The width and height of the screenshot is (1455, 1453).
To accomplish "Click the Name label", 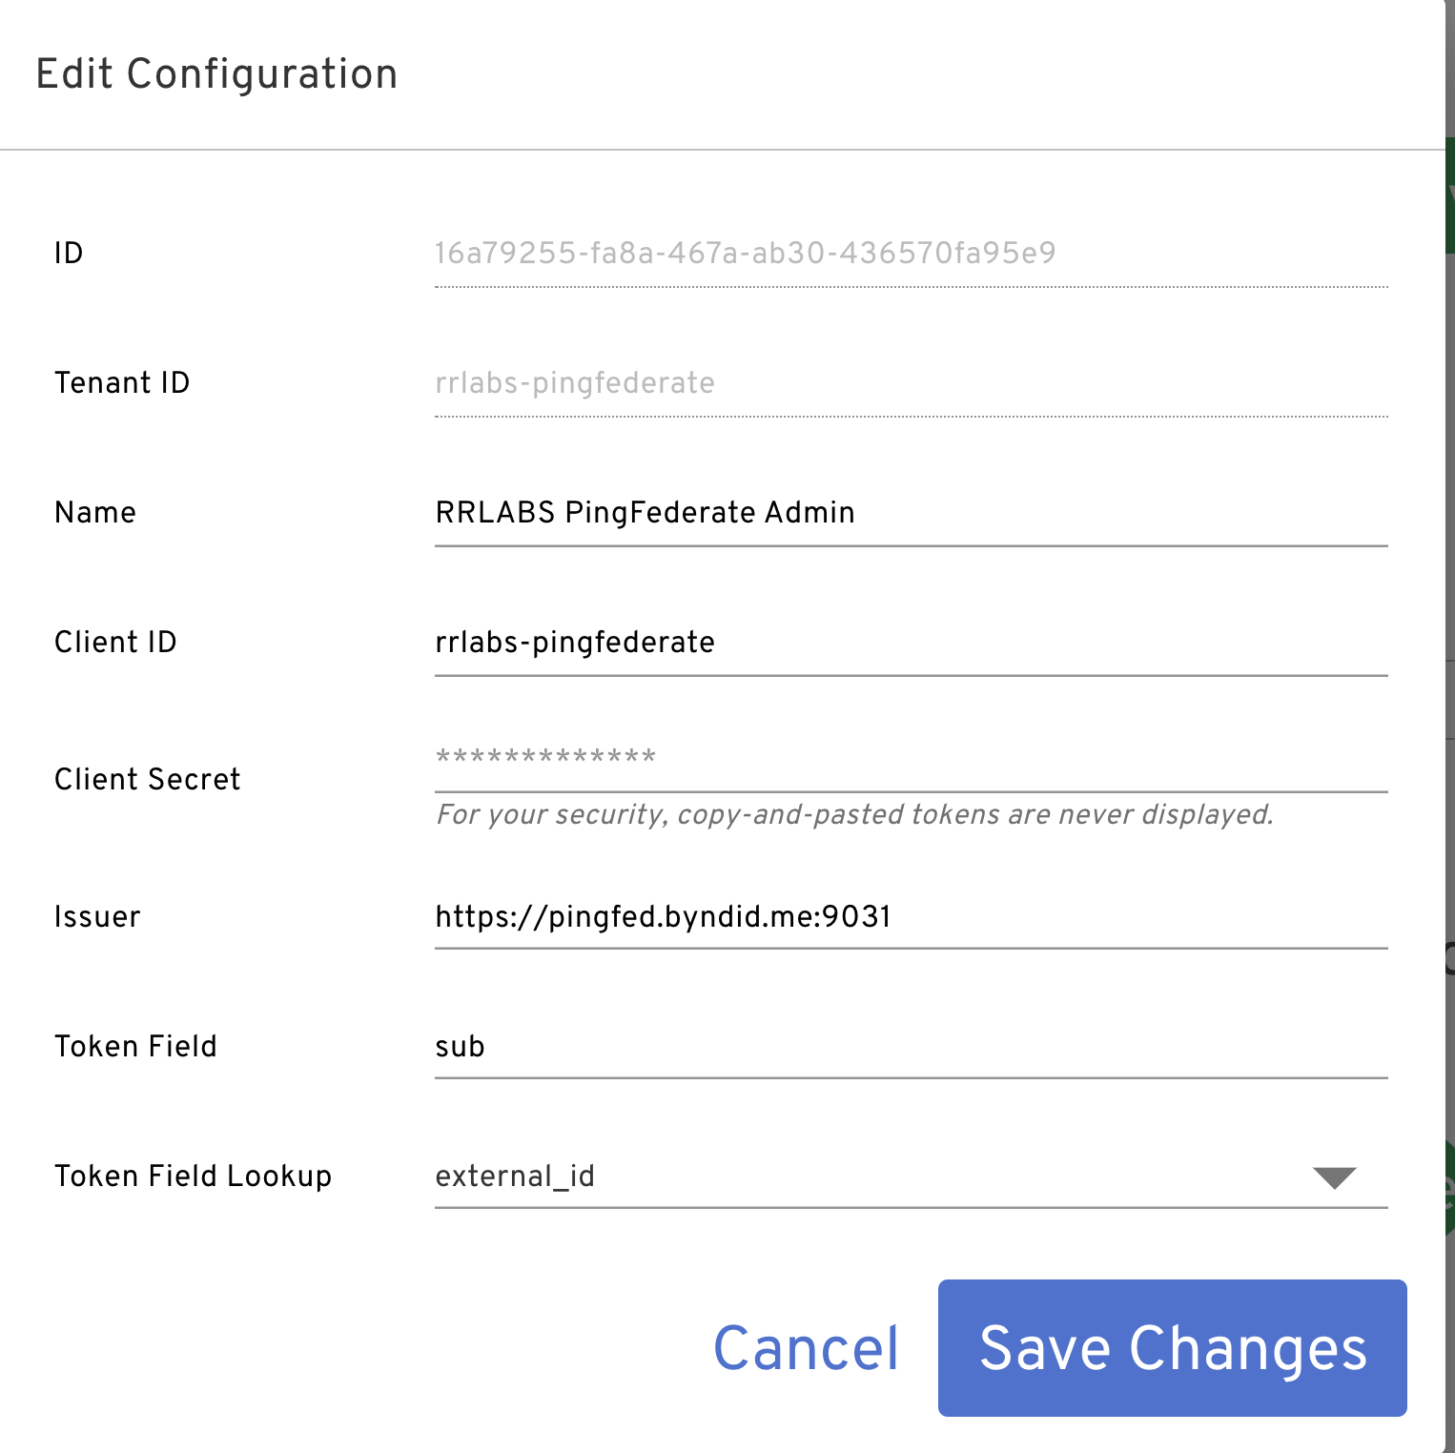I will pyautogui.click(x=95, y=513).
